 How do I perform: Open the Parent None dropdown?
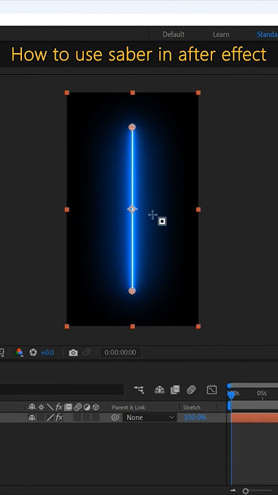tap(150, 417)
